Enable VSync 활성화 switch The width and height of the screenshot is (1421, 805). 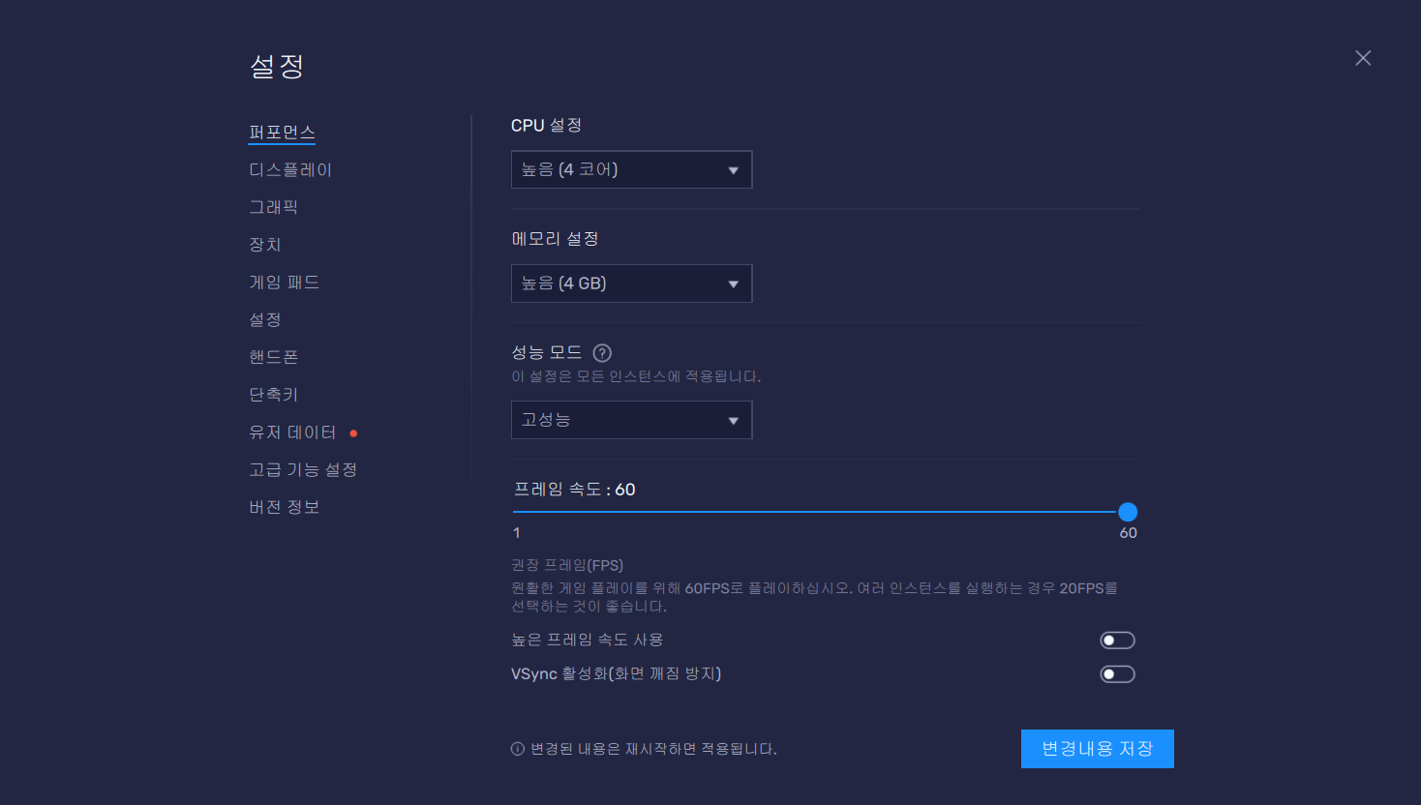(1117, 674)
